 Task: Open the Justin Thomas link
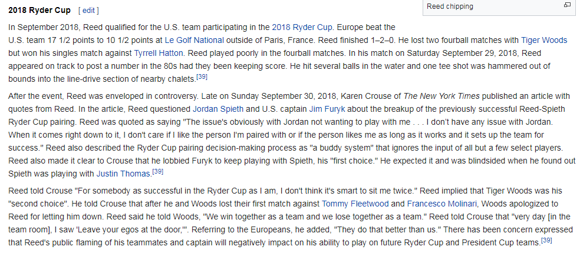(x=123, y=174)
